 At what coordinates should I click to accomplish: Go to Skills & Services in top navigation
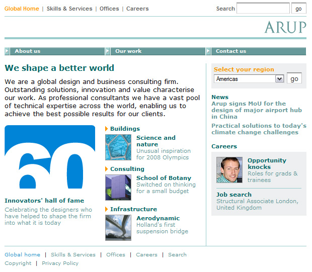(69, 9)
